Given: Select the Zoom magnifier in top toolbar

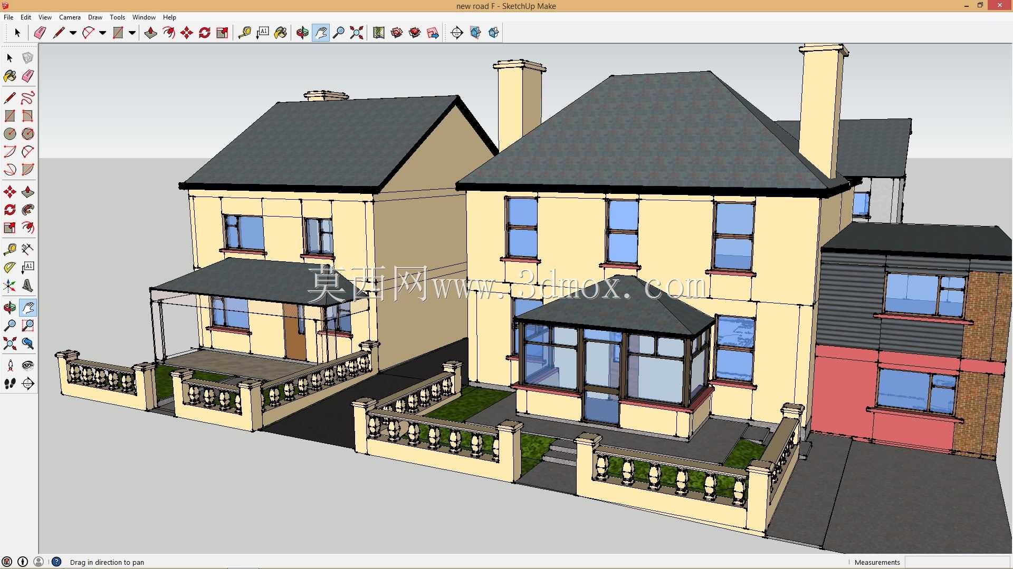Looking at the screenshot, I should tap(339, 33).
